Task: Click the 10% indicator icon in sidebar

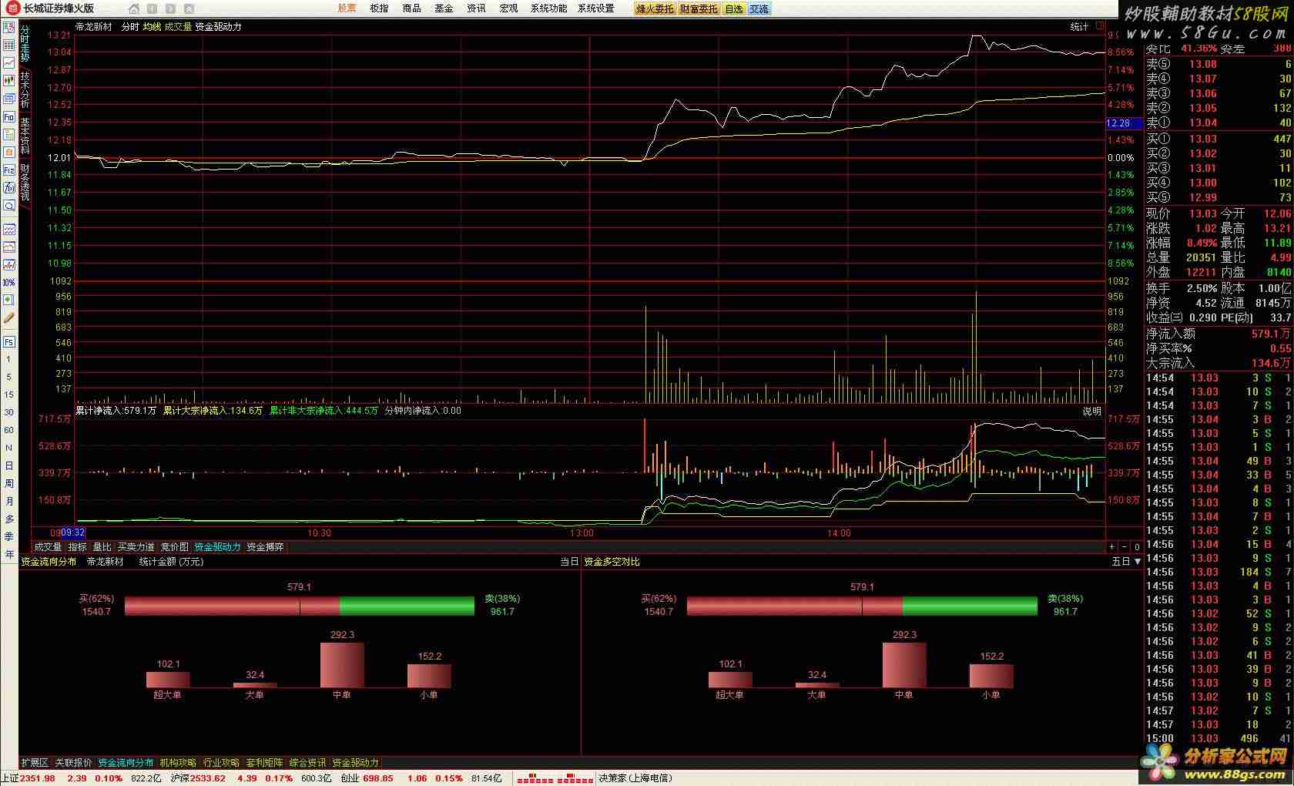Action: (x=9, y=283)
